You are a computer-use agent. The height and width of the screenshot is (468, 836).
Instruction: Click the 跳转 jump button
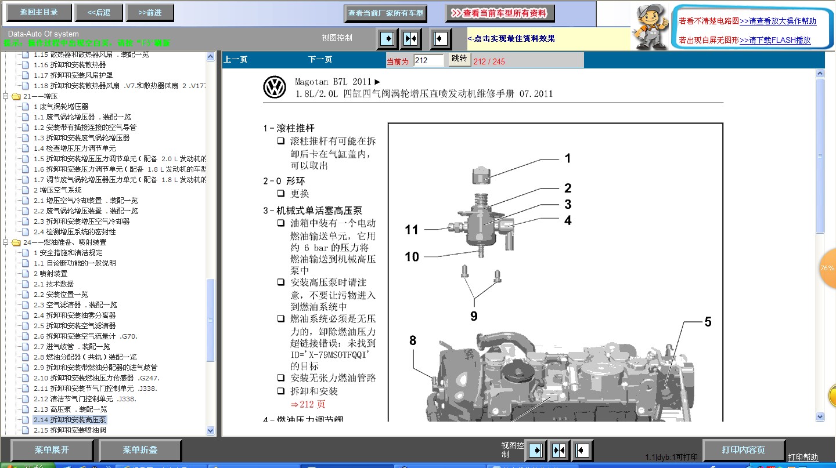coord(459,59)
